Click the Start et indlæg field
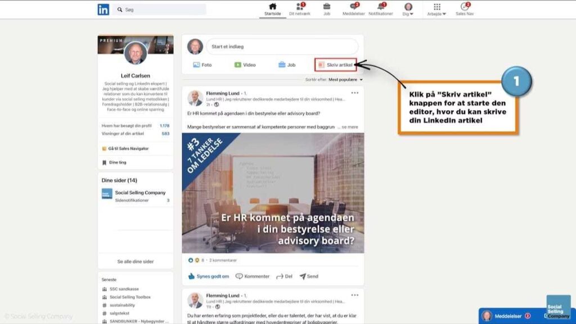The width and height of the screenshot is (576, 324). tap(281, 47)
